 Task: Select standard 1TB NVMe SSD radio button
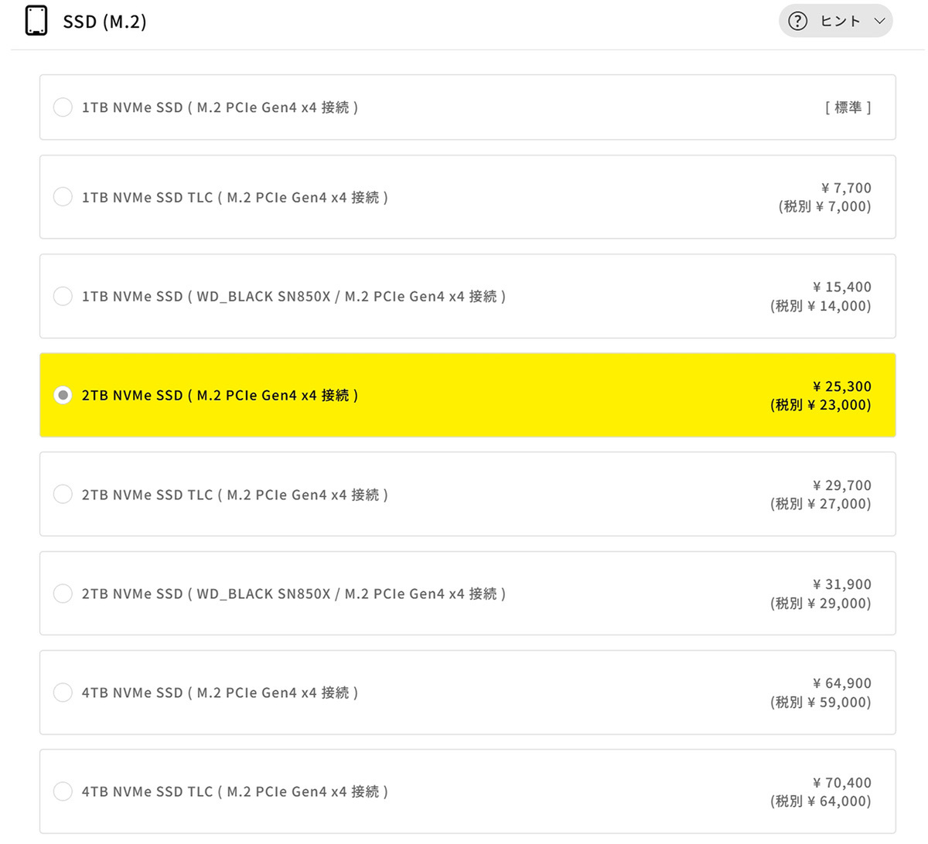pyautogui.click(x=63, y=107)
